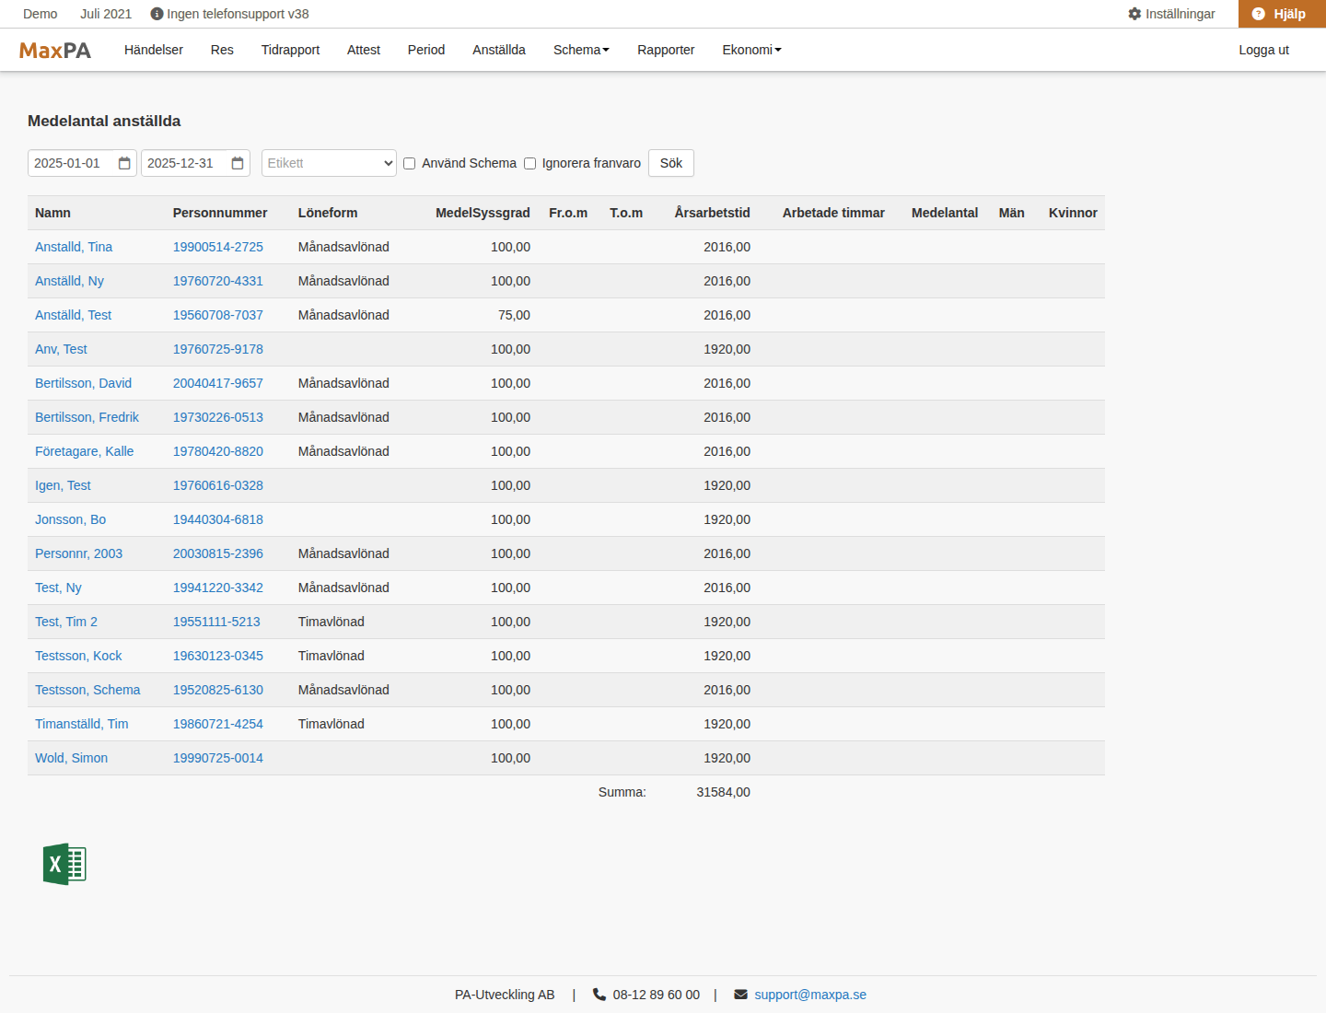The height and width of the screenshot is (1013, 1326).
Task: Go to Händelser in the navbar
Action: [154, 50]
